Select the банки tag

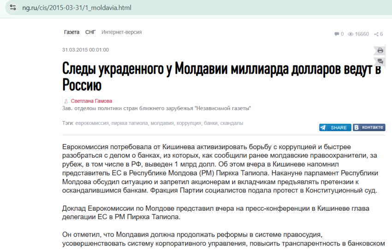pos(210,123)
